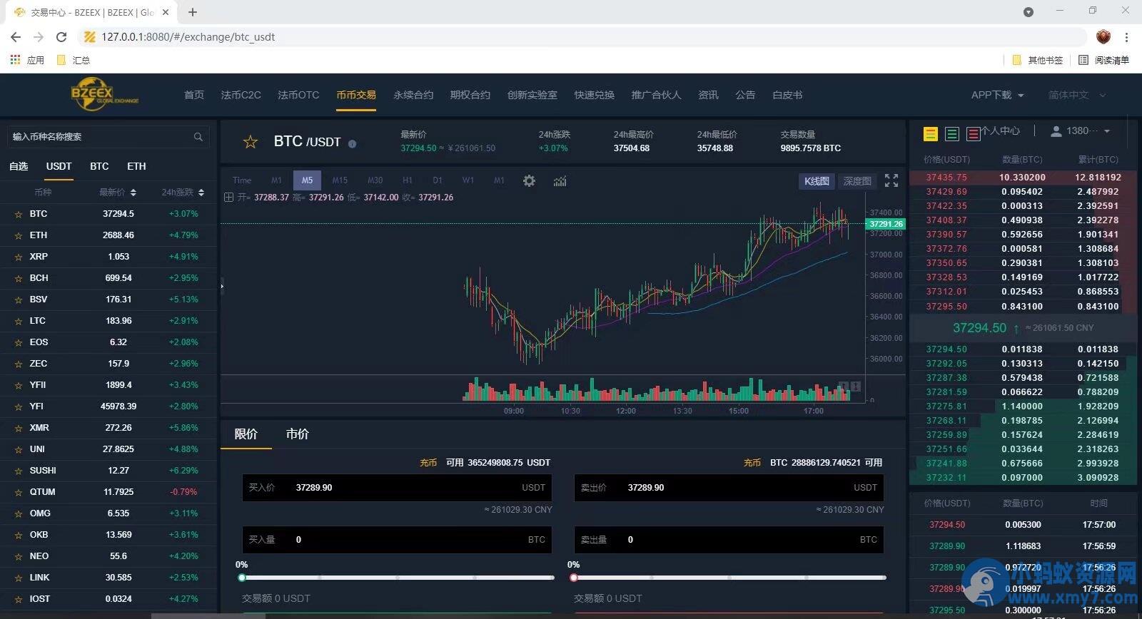Switch to K线图 candlestick view
The image size is (1142, 619).
pos(817,181)
